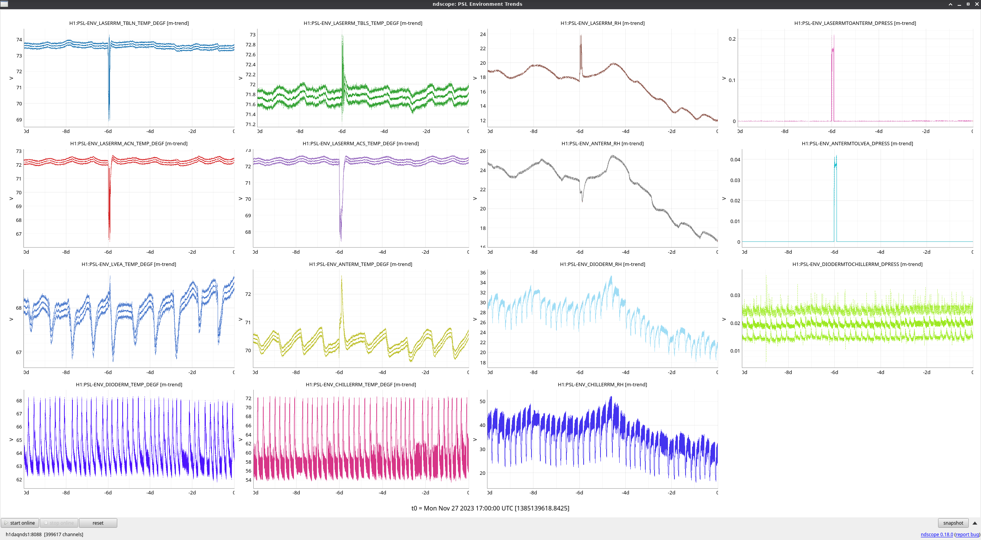Viewport: 981px width, 540px height.
Task: Click the CHILLERRM_TEMP_DEGF plot title
Action: point(361,384)
